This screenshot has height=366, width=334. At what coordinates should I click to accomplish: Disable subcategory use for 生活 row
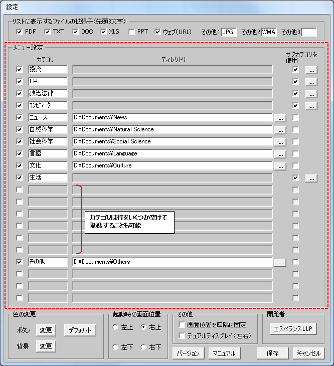[295, 177]
